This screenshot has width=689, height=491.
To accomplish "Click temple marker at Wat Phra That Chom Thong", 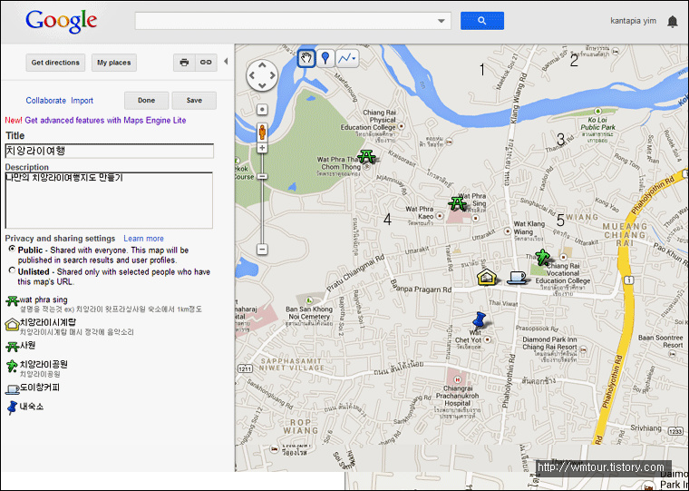I will (x=366, y=157).
